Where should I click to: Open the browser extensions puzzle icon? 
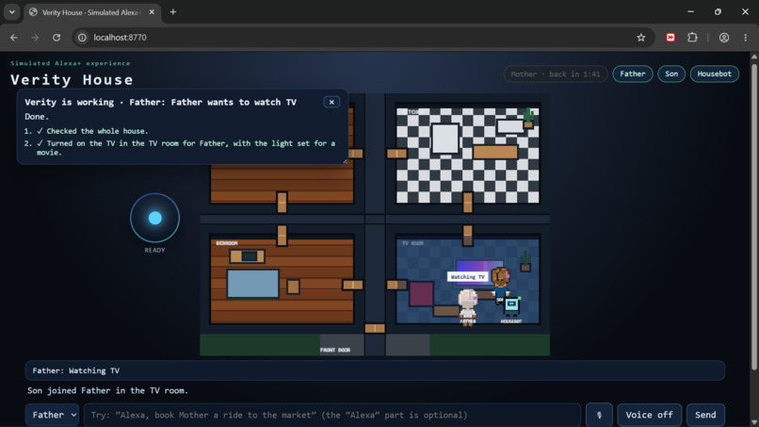(692, 38)
